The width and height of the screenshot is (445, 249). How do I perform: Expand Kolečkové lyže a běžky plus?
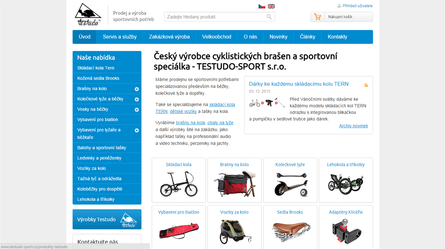137,99
